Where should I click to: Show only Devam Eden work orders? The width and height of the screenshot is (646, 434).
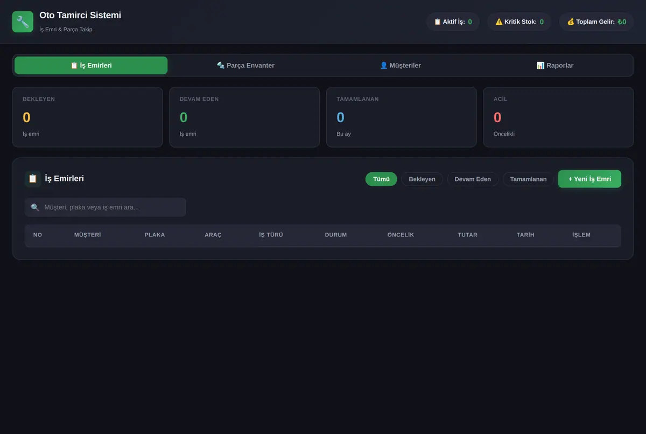click(x=473, y=179)
